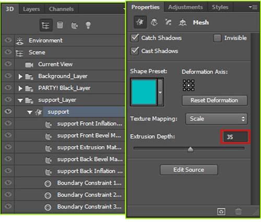Collapse the support mesh item

[30, 112]
